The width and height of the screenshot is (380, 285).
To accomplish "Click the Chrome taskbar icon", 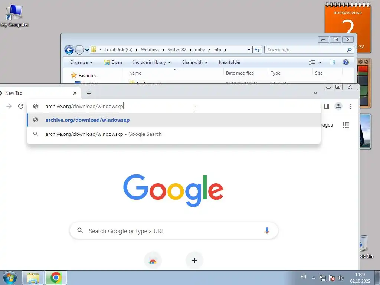I will point(56,278).
